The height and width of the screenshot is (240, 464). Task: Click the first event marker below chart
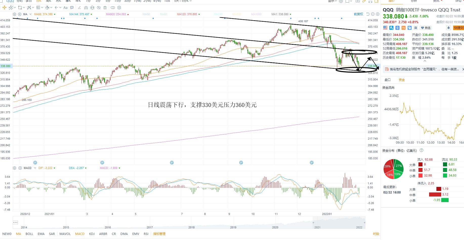35,163
